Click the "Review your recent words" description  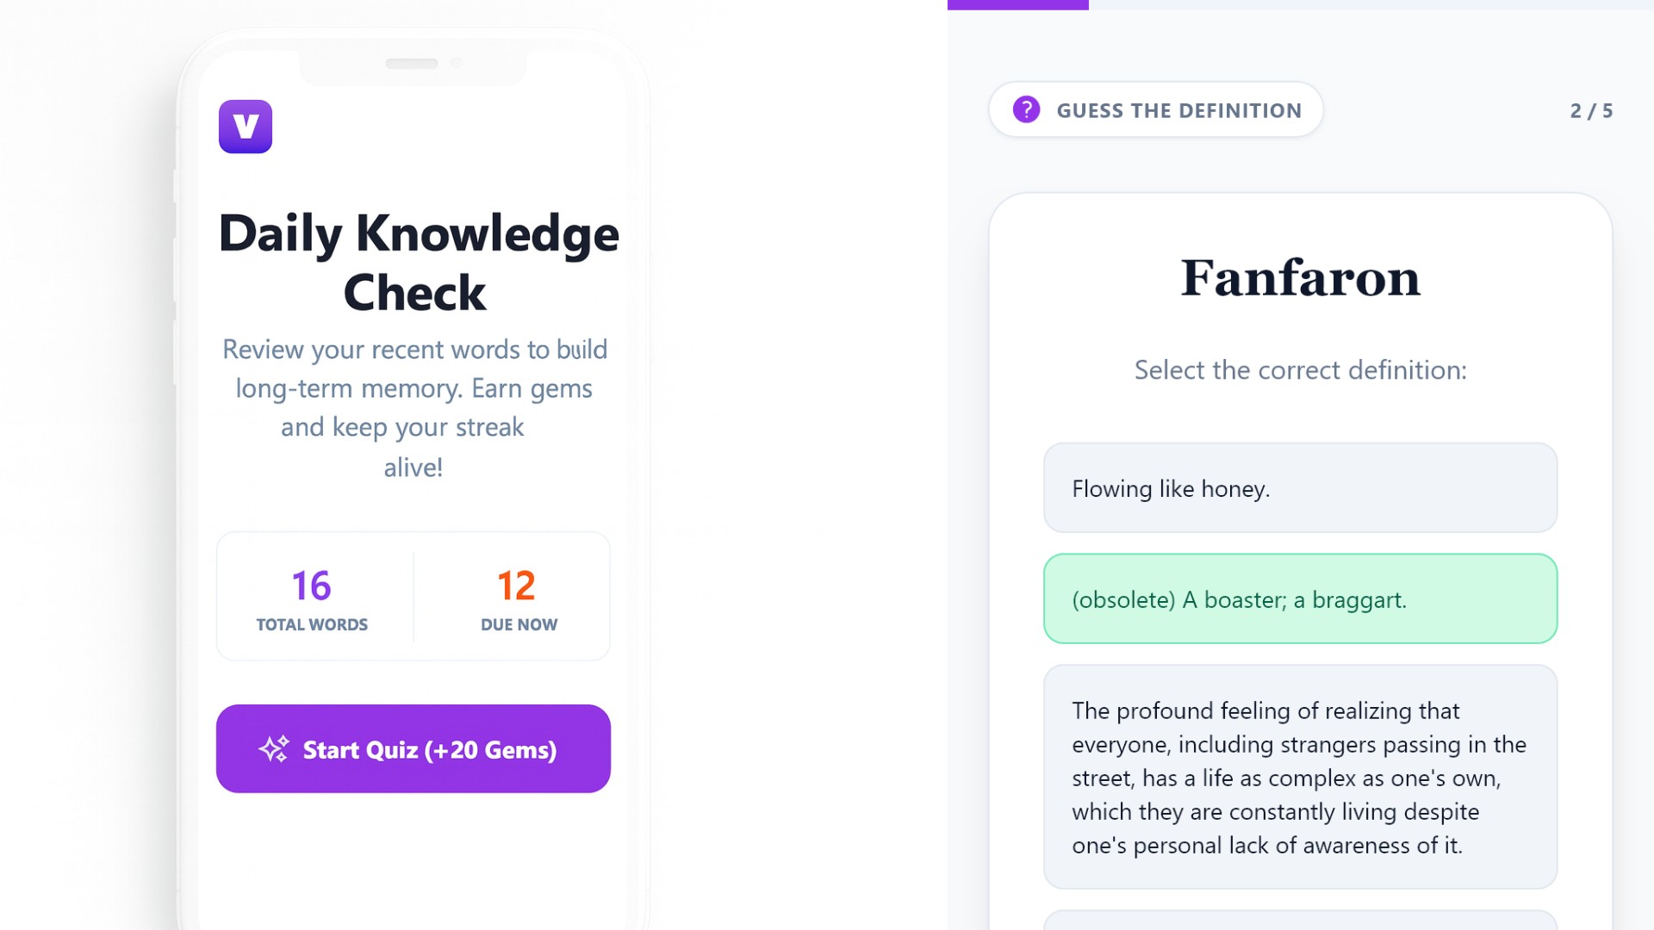(x=414, y=408)
